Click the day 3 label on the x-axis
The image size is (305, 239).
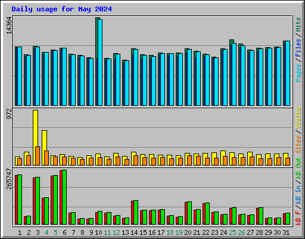coord(38,232)
